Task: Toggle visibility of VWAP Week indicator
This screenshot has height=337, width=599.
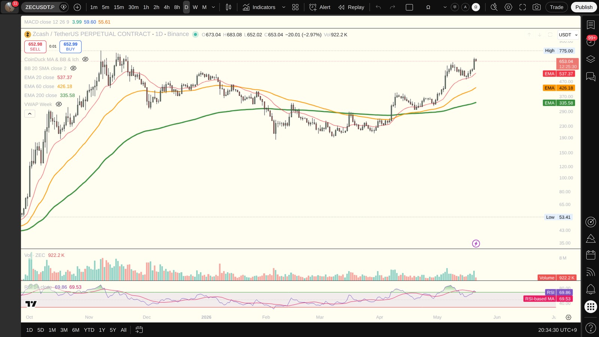Action: pos(59,104)
